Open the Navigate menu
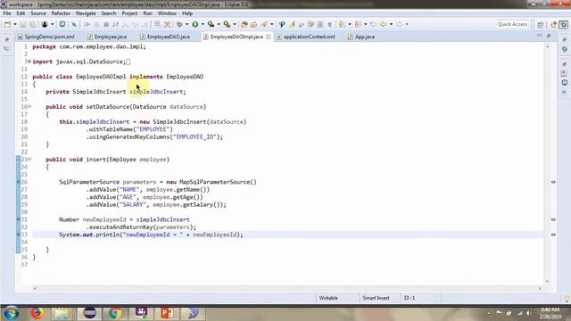This screenshot has width=571, height=321. [x=86, y=13]
